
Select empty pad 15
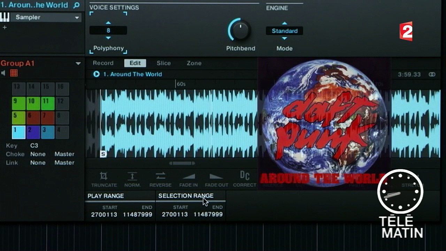click(x=48, y=89)
